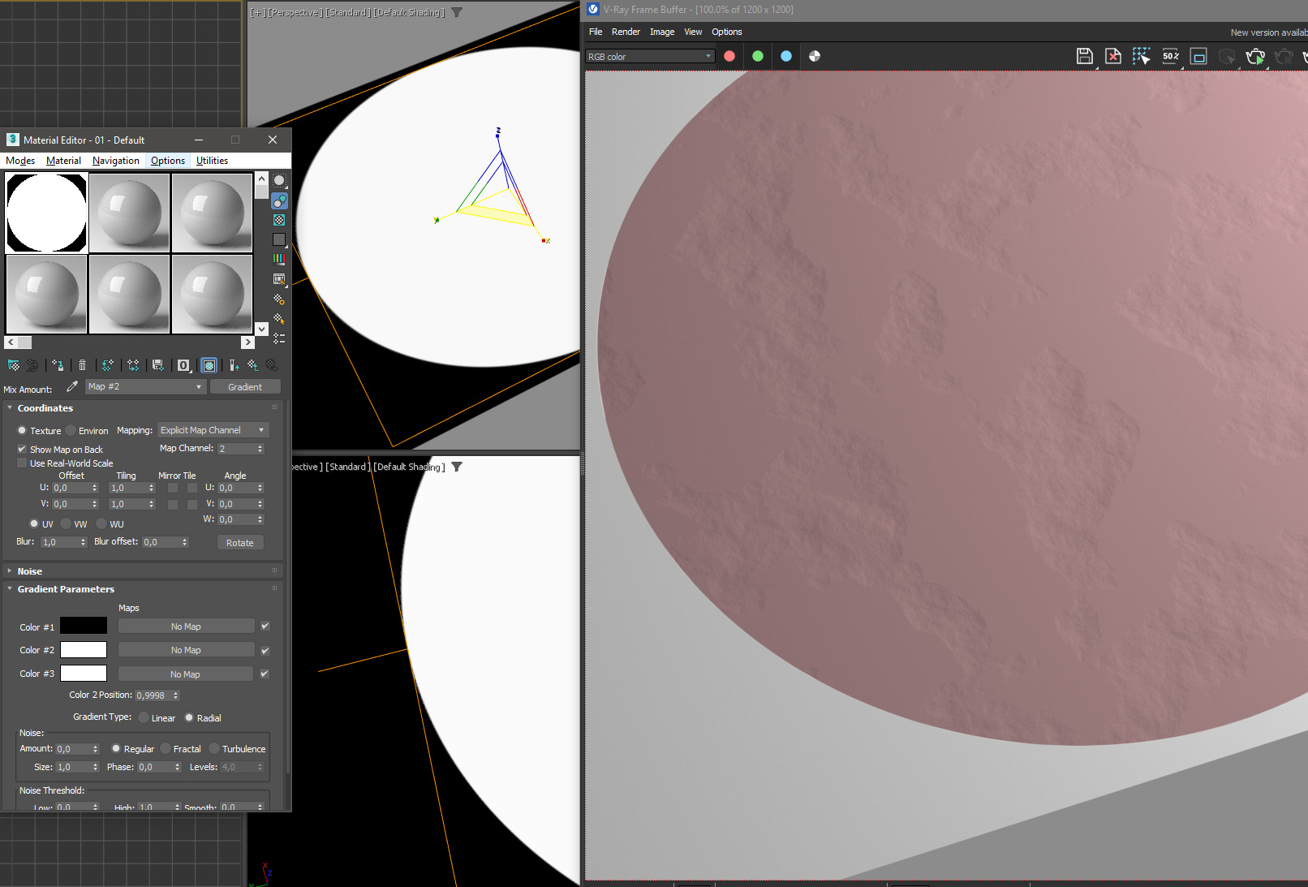Click Make Preview icon
Screen dimensions: 1308x887
pos(279,279)
